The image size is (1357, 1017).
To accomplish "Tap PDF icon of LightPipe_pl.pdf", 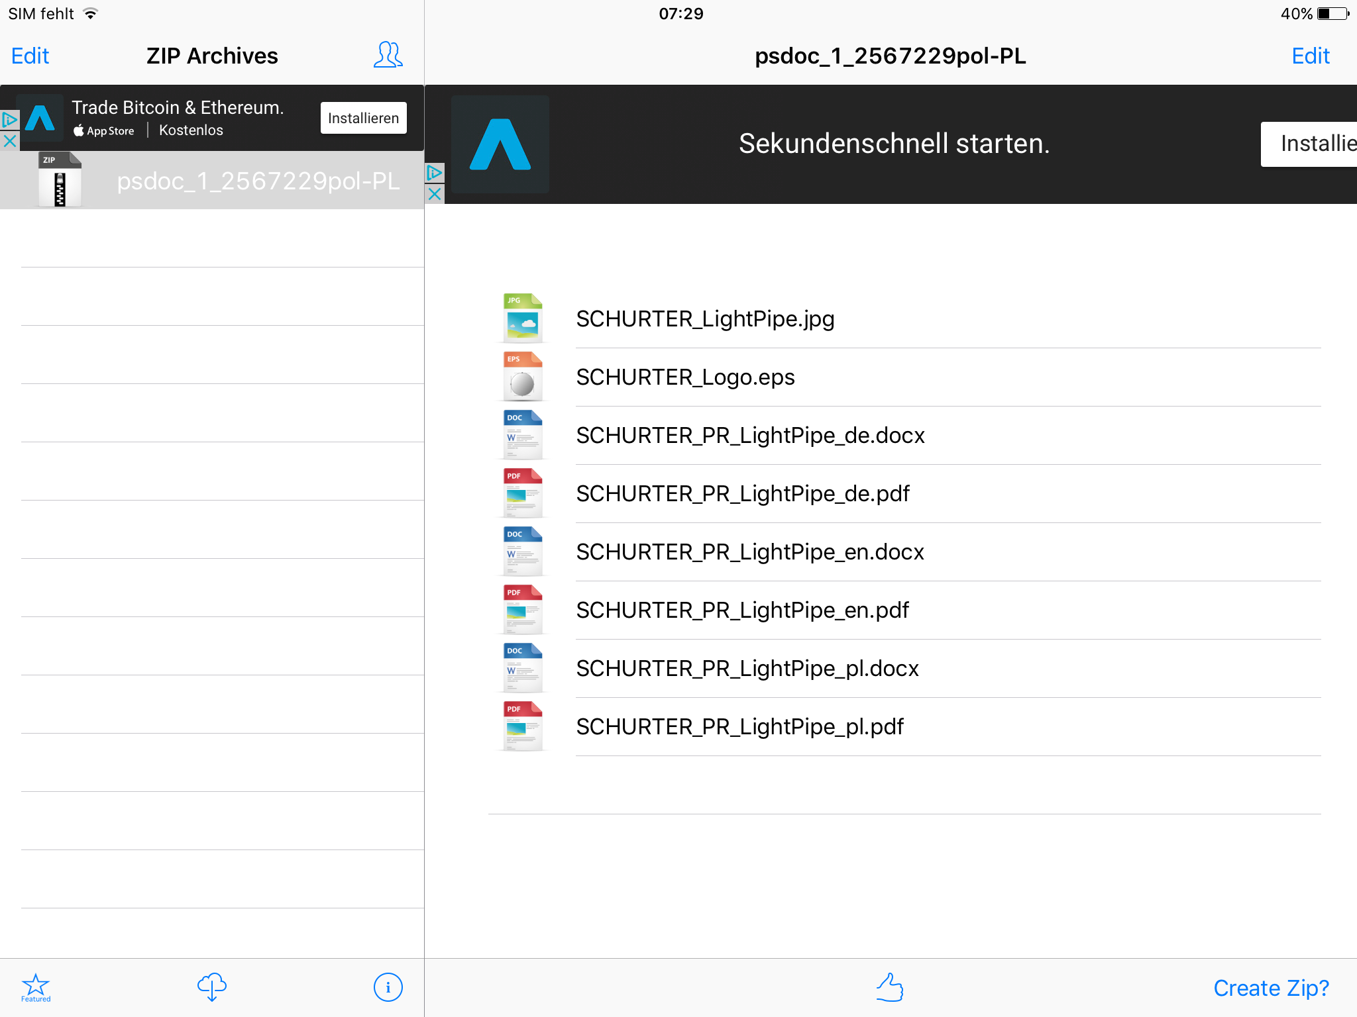I will click(522, 726).
